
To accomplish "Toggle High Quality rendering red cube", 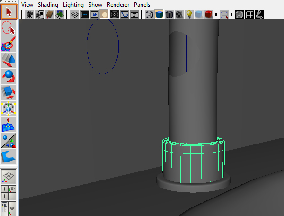I will click(209, 15).
